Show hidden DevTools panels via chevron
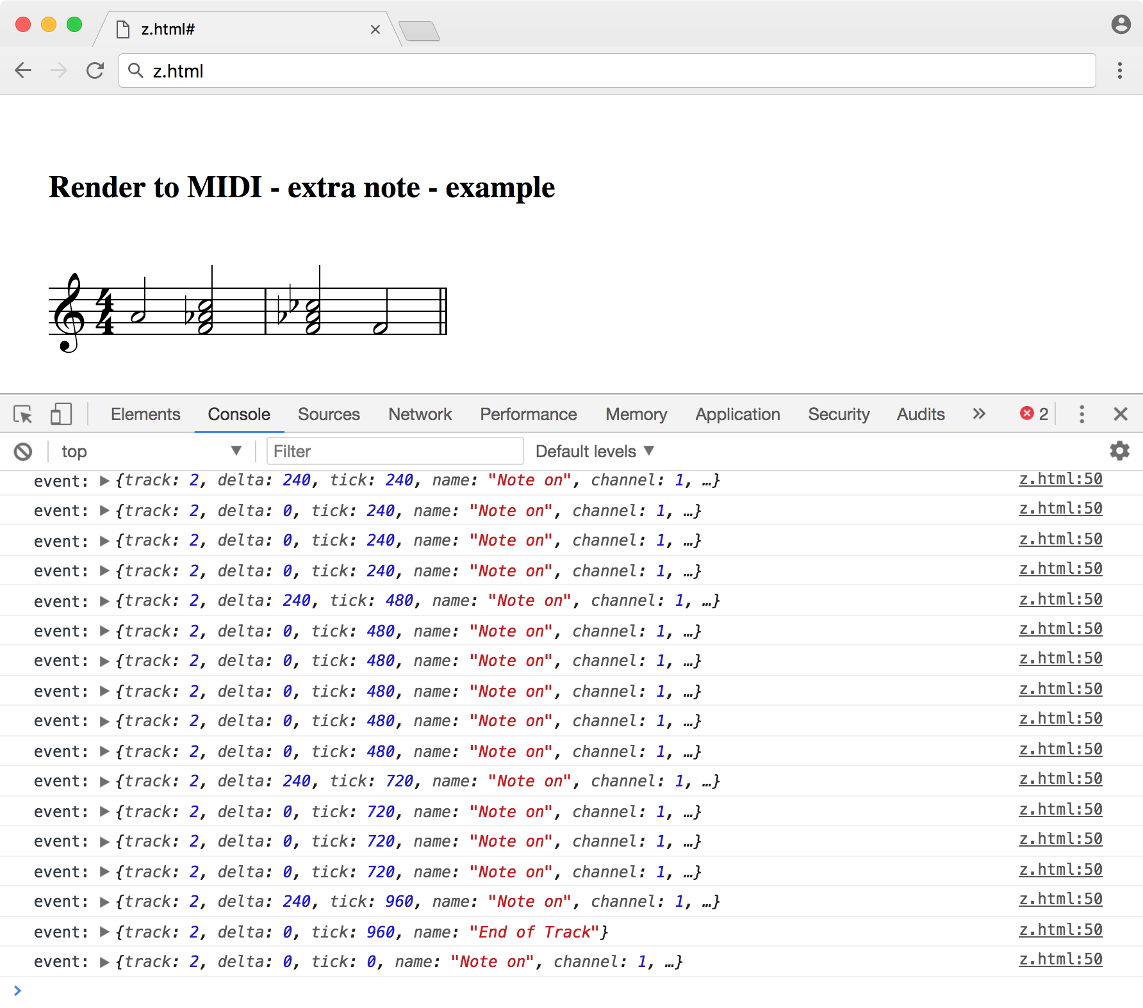This screenshot has width=1143, height=1008. click(978, 414)
